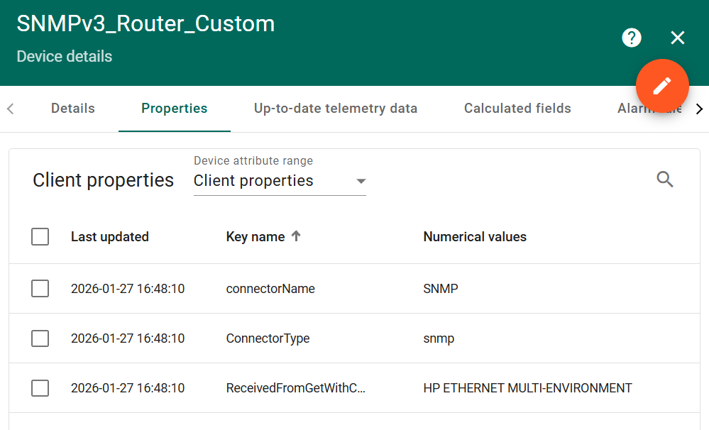Open search in Client properties table
Image resolution: width=709 pixels, height=430 pixels.
665,180
